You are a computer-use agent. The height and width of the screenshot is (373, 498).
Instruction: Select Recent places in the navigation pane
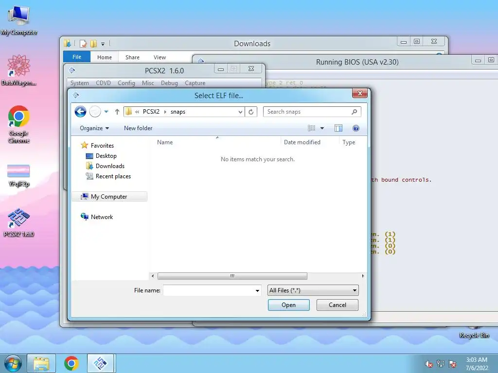tap(108, 176)
